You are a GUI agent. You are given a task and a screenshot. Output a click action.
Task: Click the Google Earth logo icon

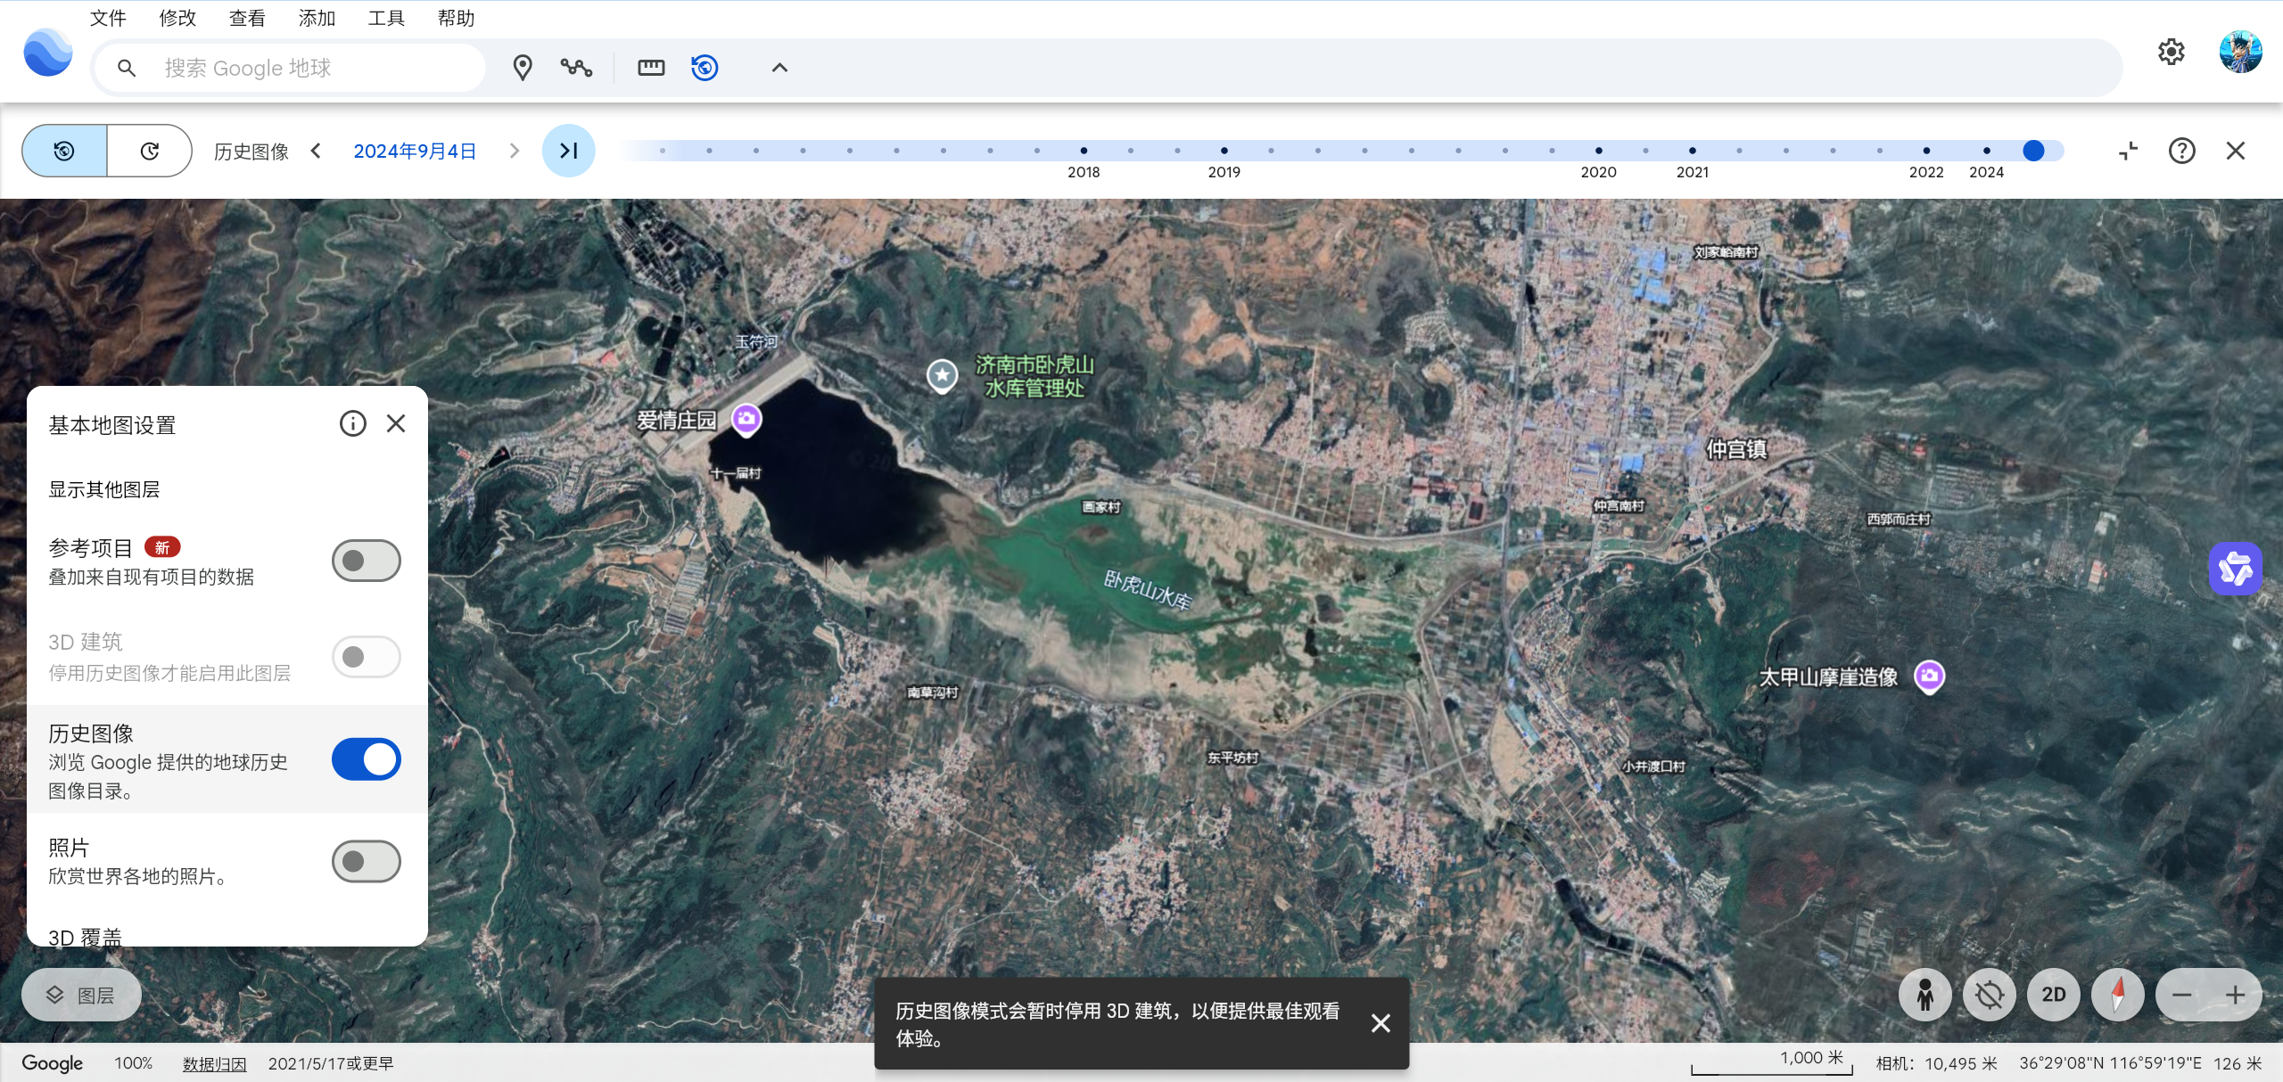47,53
